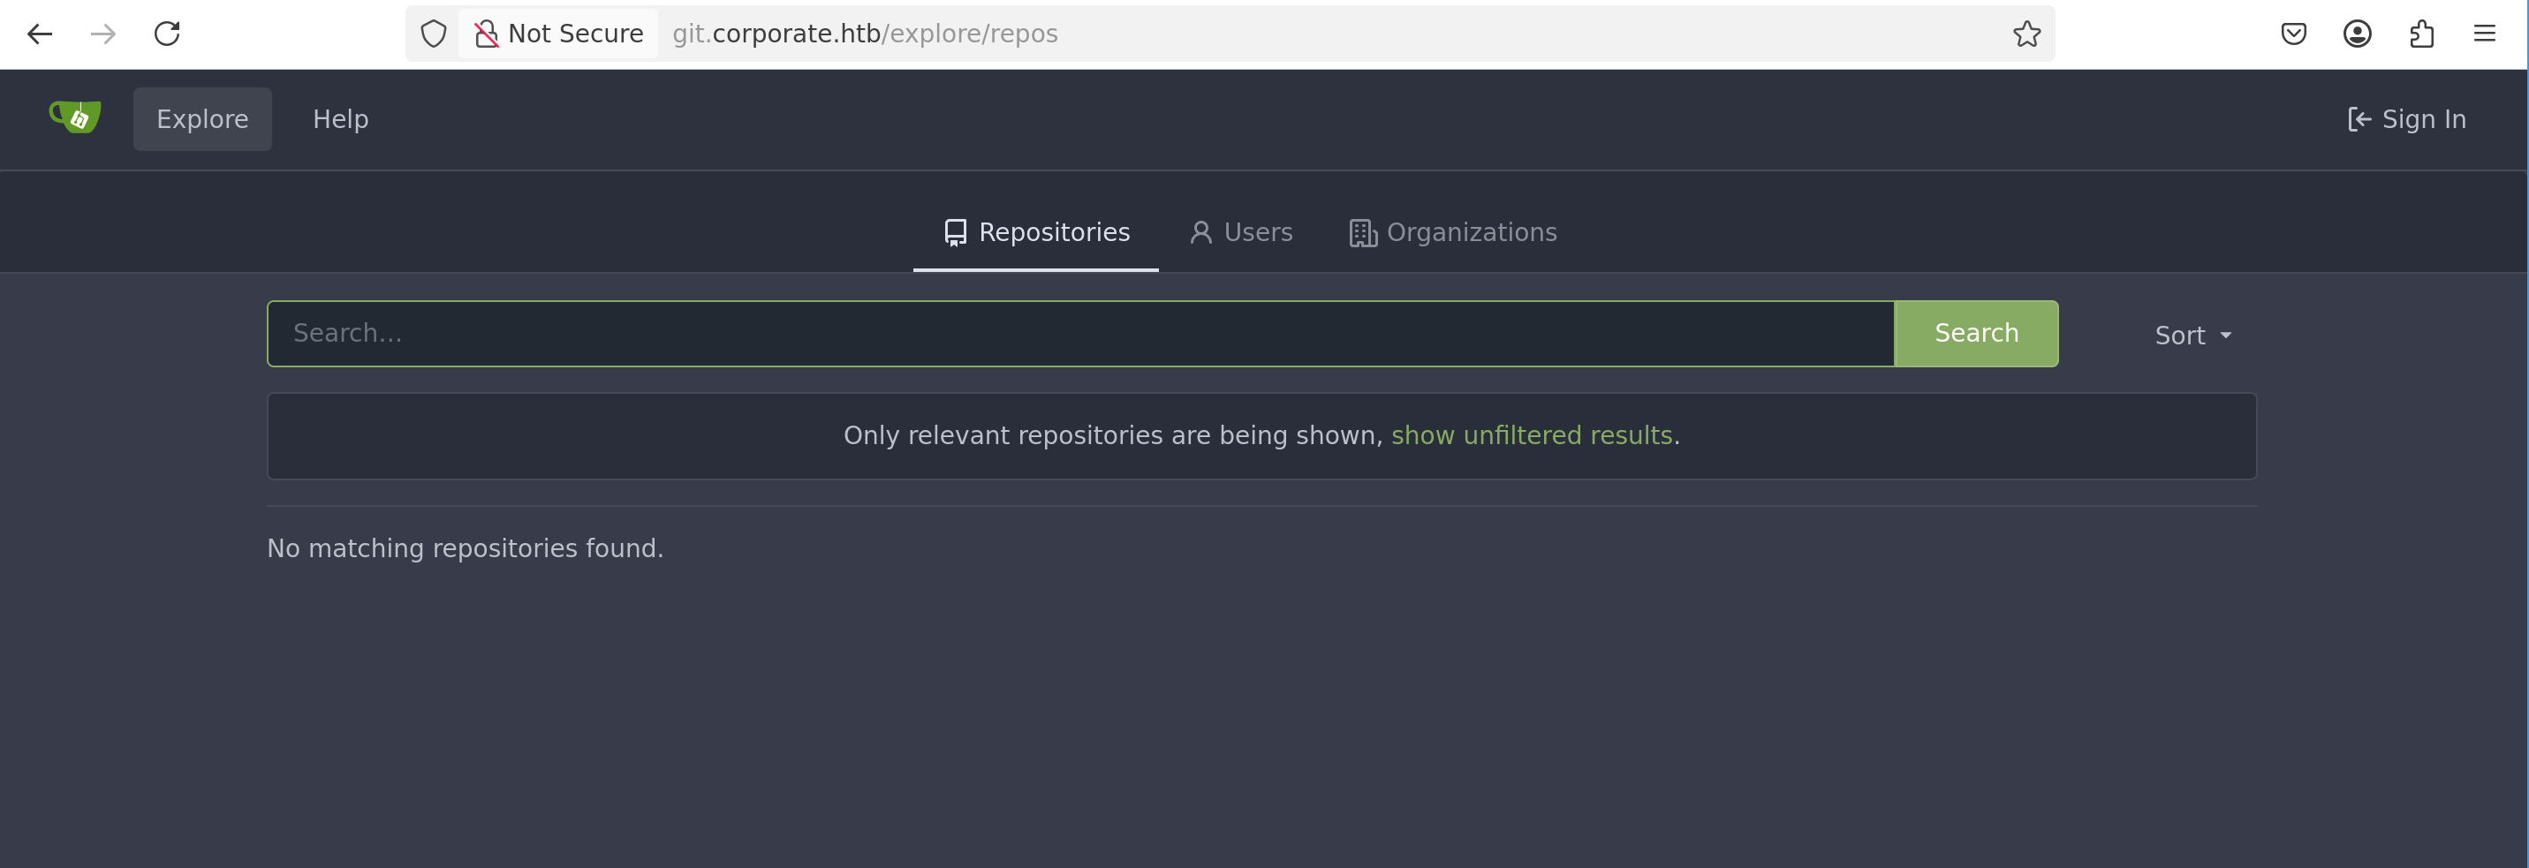Open the Pocket save icon

coord(2293,34)
